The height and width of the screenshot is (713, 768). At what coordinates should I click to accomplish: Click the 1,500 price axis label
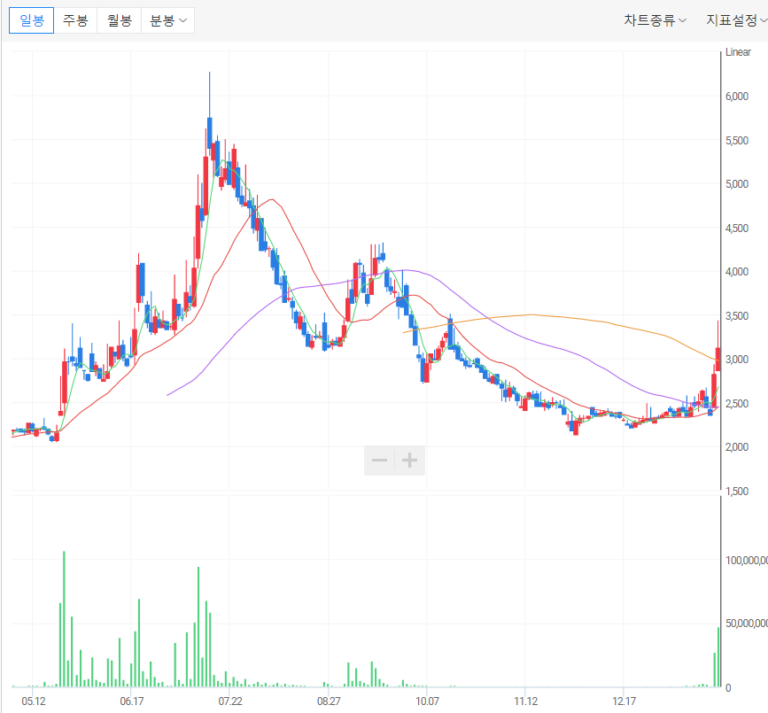click(x=737, y=492)
